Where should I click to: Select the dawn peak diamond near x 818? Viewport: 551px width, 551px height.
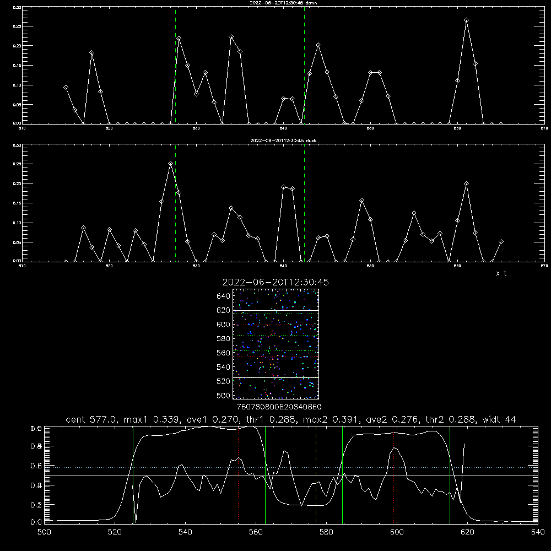91,53
